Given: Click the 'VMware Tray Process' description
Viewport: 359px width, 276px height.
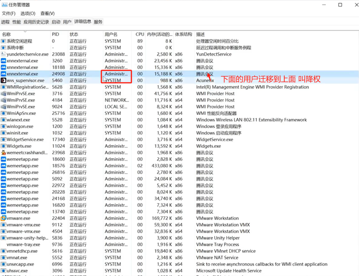Looking at the screenshot, I should [x=217, y=245].
